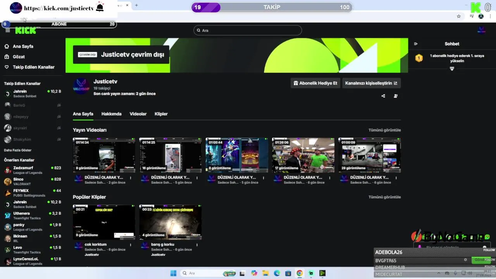
Task: Open options menu for 01:00:09 video
Action: 396,178
